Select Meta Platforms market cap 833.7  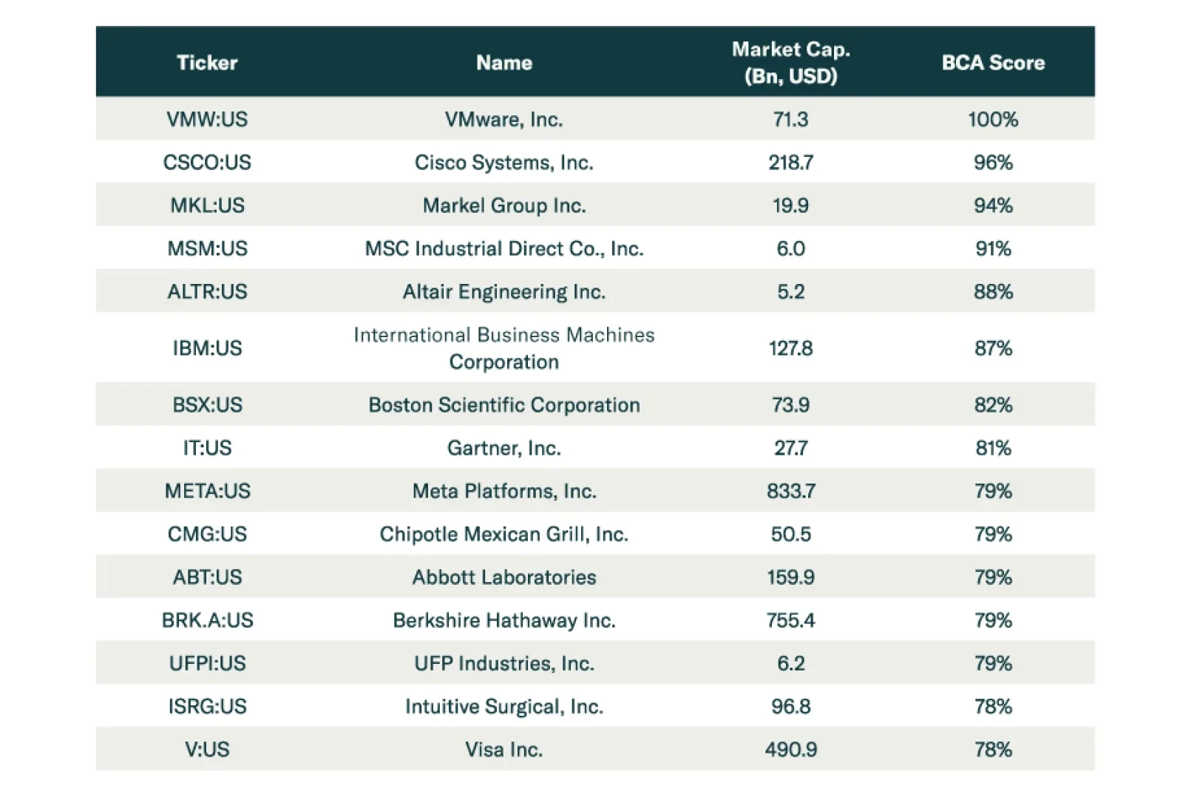click(x=790, y=491)
